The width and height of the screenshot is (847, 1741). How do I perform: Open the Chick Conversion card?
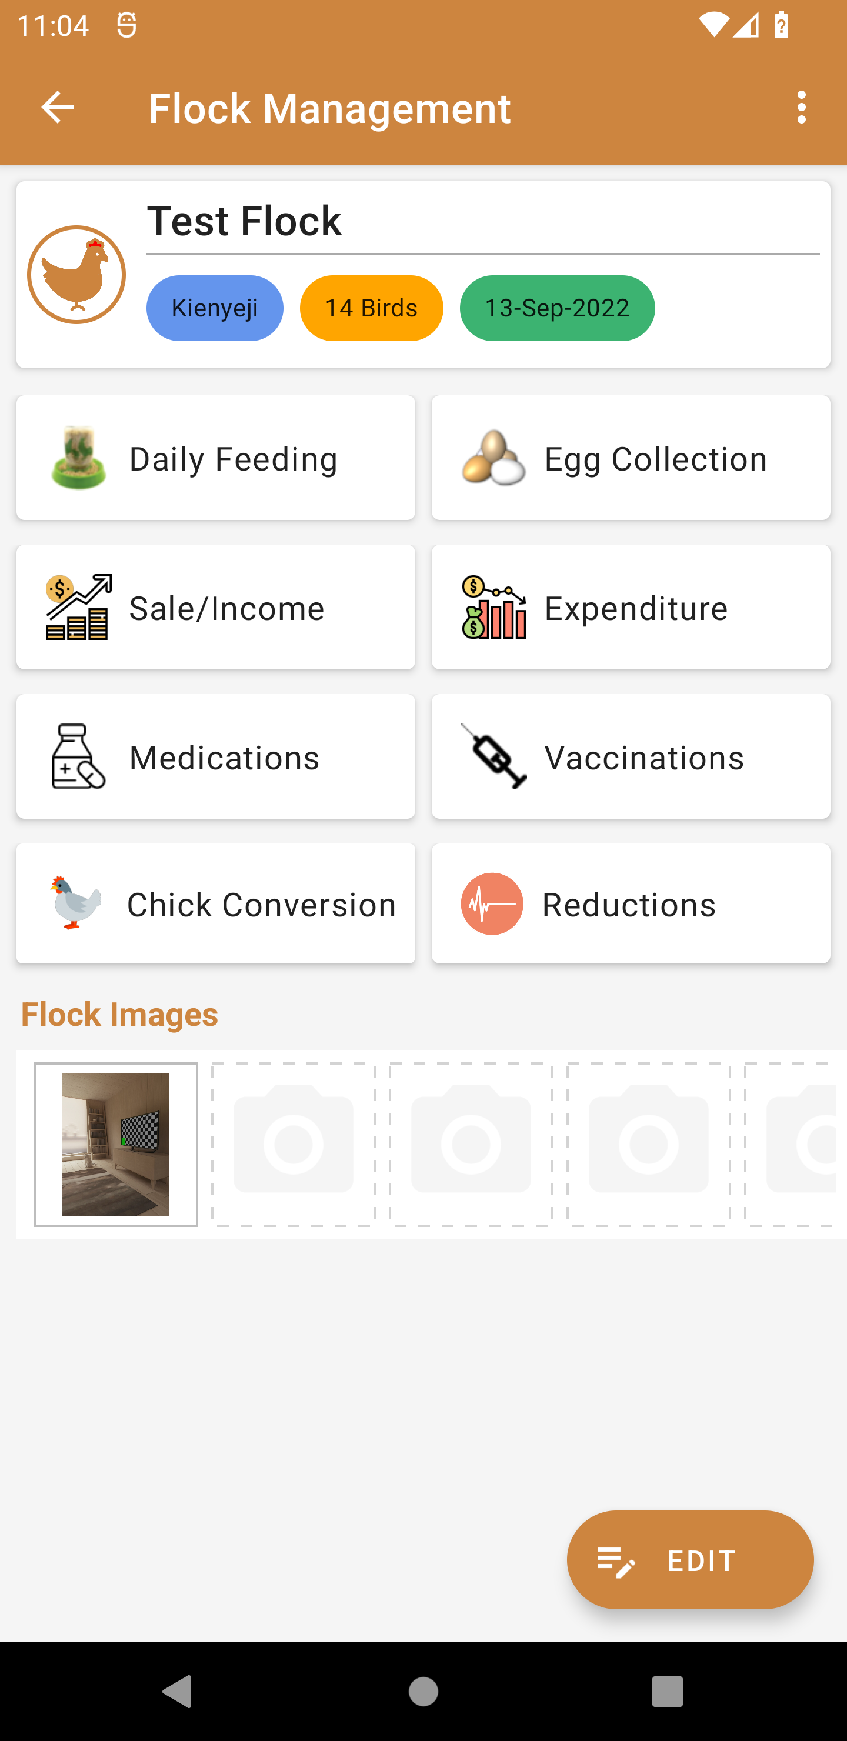(x=216, y=903)
